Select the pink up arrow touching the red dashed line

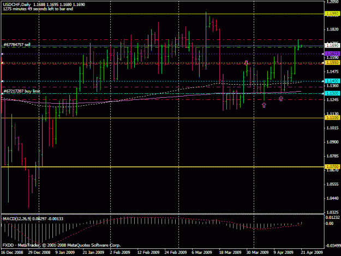pos(281,99)
